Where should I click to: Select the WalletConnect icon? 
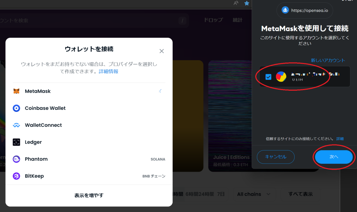click(16, 125)
